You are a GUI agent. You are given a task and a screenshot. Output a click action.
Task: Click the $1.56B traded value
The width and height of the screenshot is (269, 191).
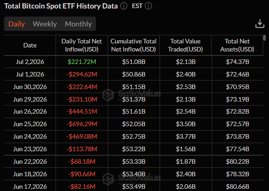pos(186,149)
